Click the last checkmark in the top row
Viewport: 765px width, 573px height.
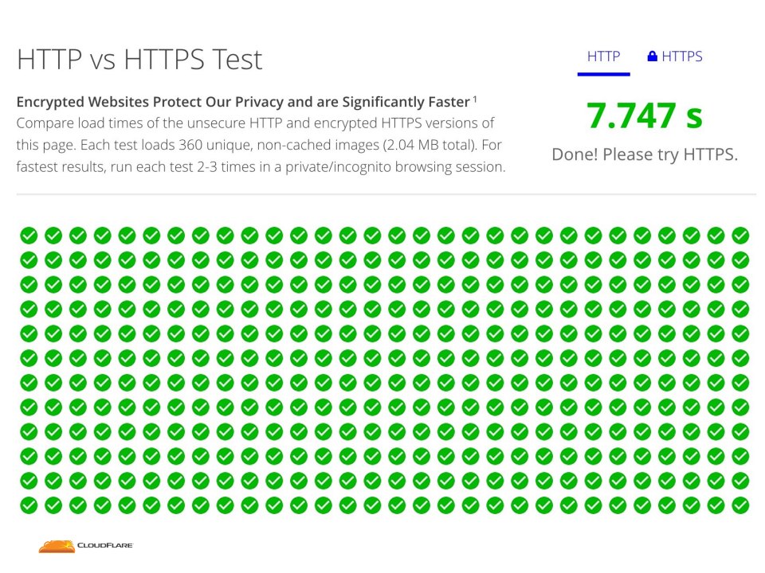(740, 235)
